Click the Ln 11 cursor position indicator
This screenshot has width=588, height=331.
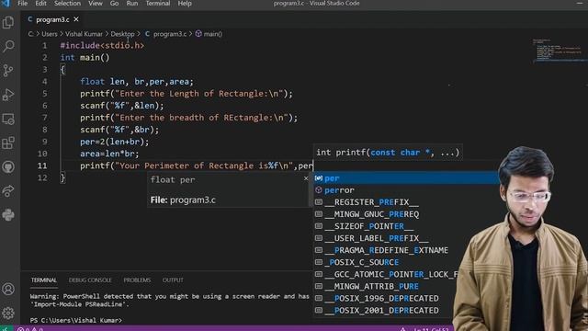coord(431,329)
